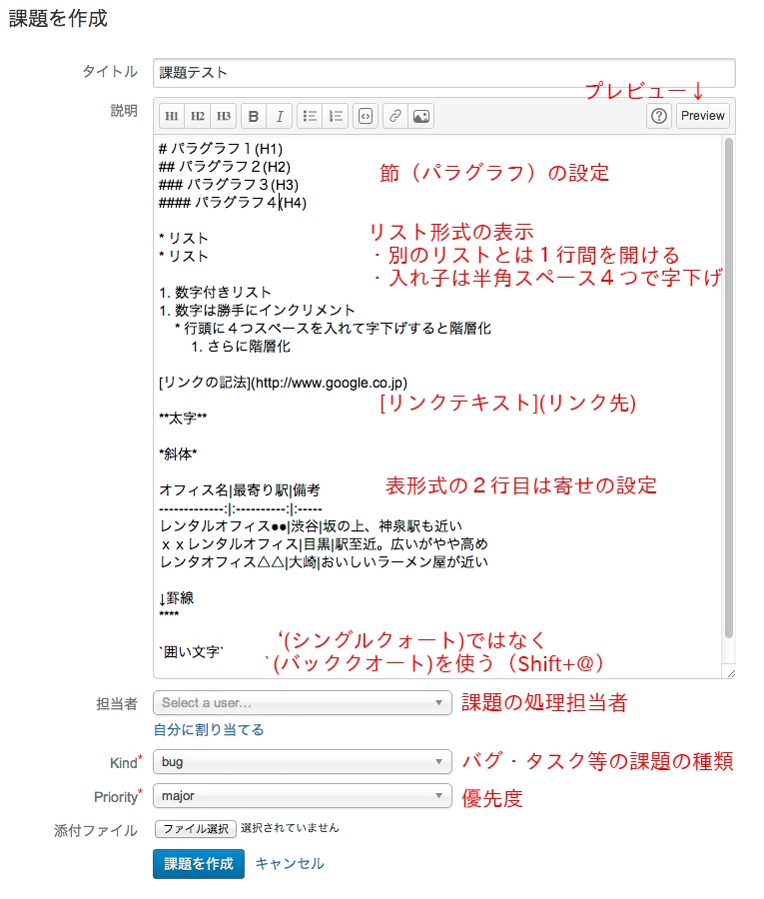Click the ファイル選択 file button
The image size is (764, 899).
196,828
